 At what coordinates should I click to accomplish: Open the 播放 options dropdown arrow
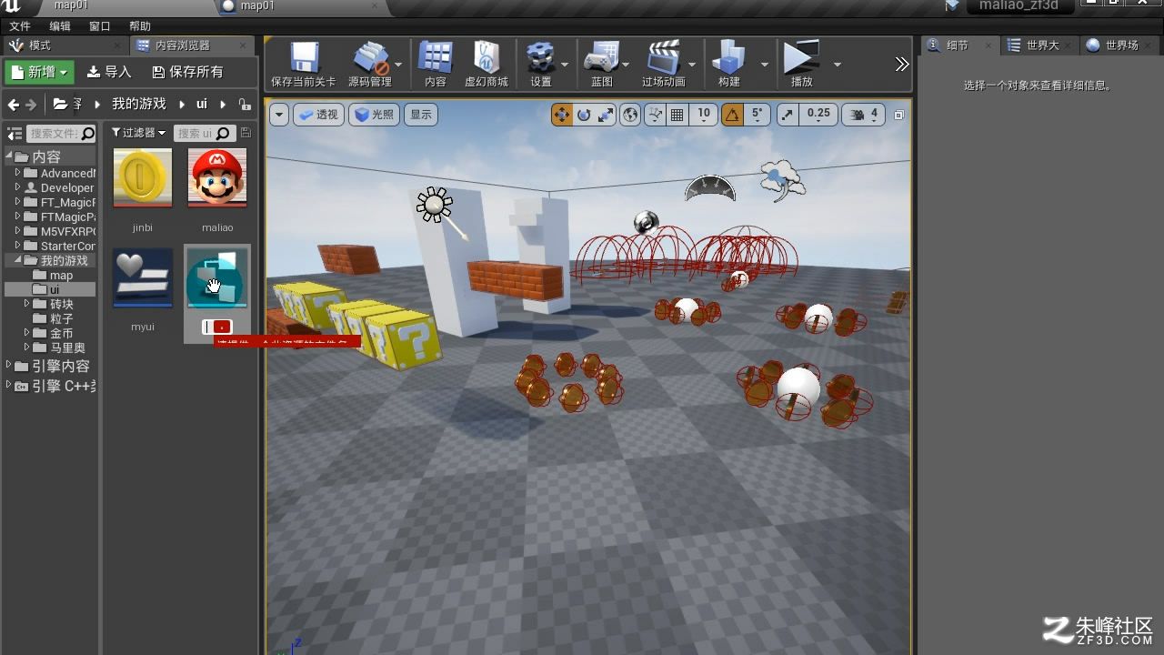point(837,65)
